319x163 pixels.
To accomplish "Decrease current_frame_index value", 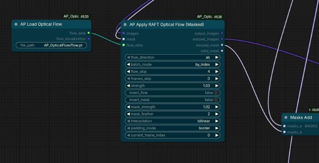I will [128, 135].
